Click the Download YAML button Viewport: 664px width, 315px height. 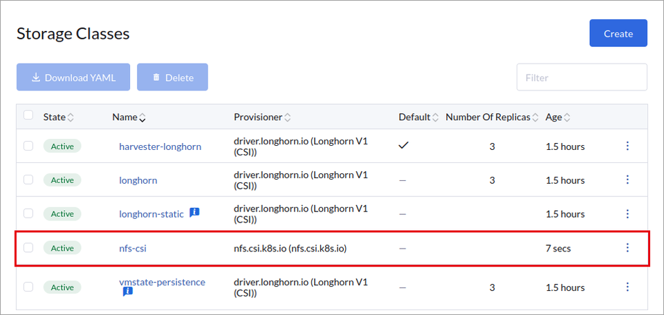(x=73, y=77)
